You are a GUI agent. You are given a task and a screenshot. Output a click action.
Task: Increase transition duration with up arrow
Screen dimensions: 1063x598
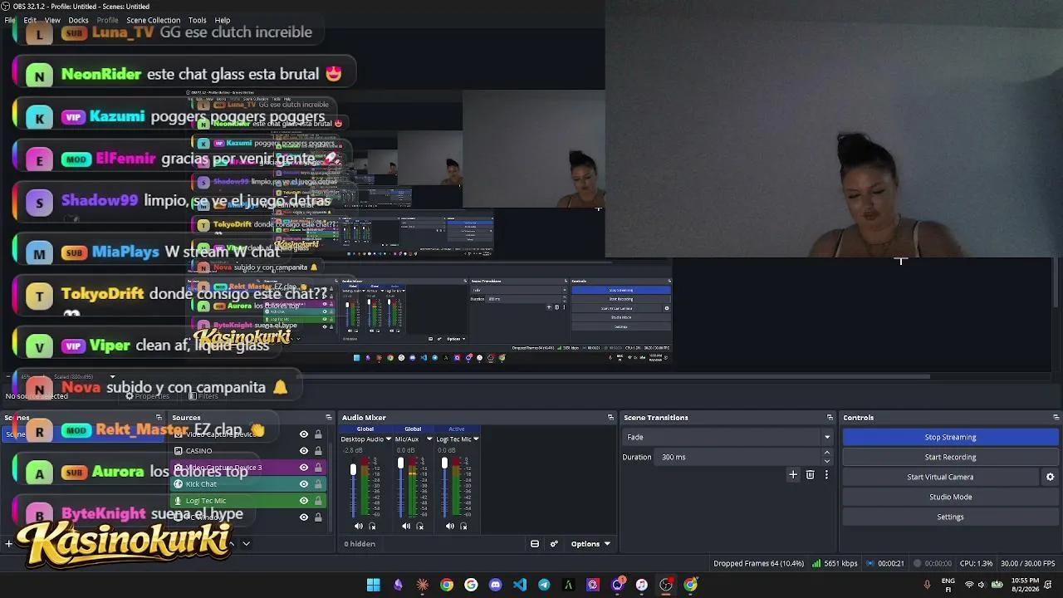click(x=826, y=453)
